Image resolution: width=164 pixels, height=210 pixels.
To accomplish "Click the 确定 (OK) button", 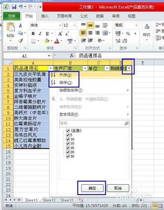I will pyautogui.click(x=92, y=188).
